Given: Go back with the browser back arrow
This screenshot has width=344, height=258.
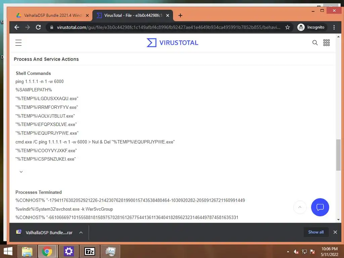Looking at the screenshot, I should point(17,27).
